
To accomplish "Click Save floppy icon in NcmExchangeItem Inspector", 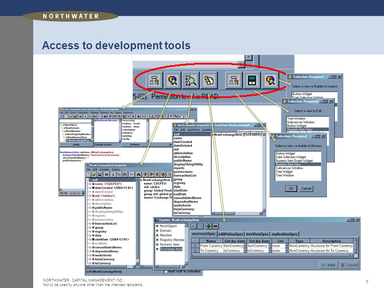I will point(100,174).
